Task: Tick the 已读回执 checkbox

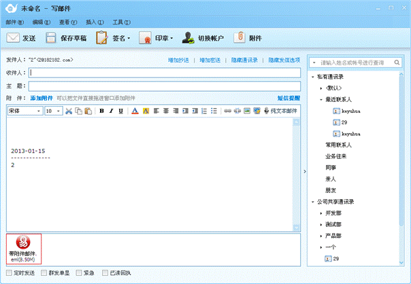Action: pos(105,273)
